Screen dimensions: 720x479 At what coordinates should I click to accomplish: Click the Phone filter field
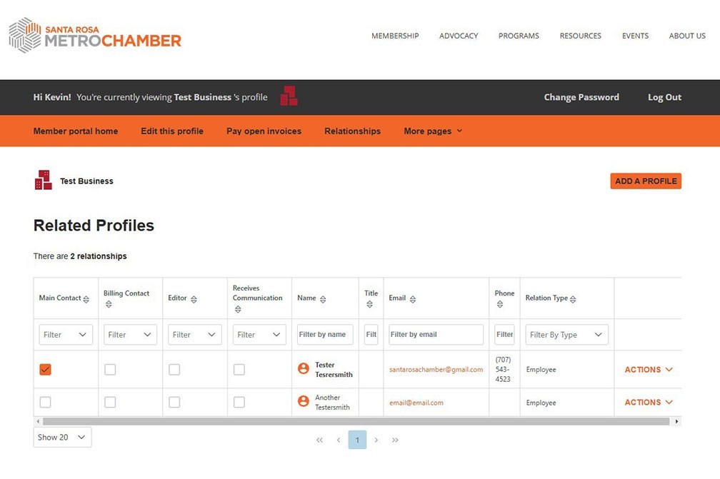point(504,335)
